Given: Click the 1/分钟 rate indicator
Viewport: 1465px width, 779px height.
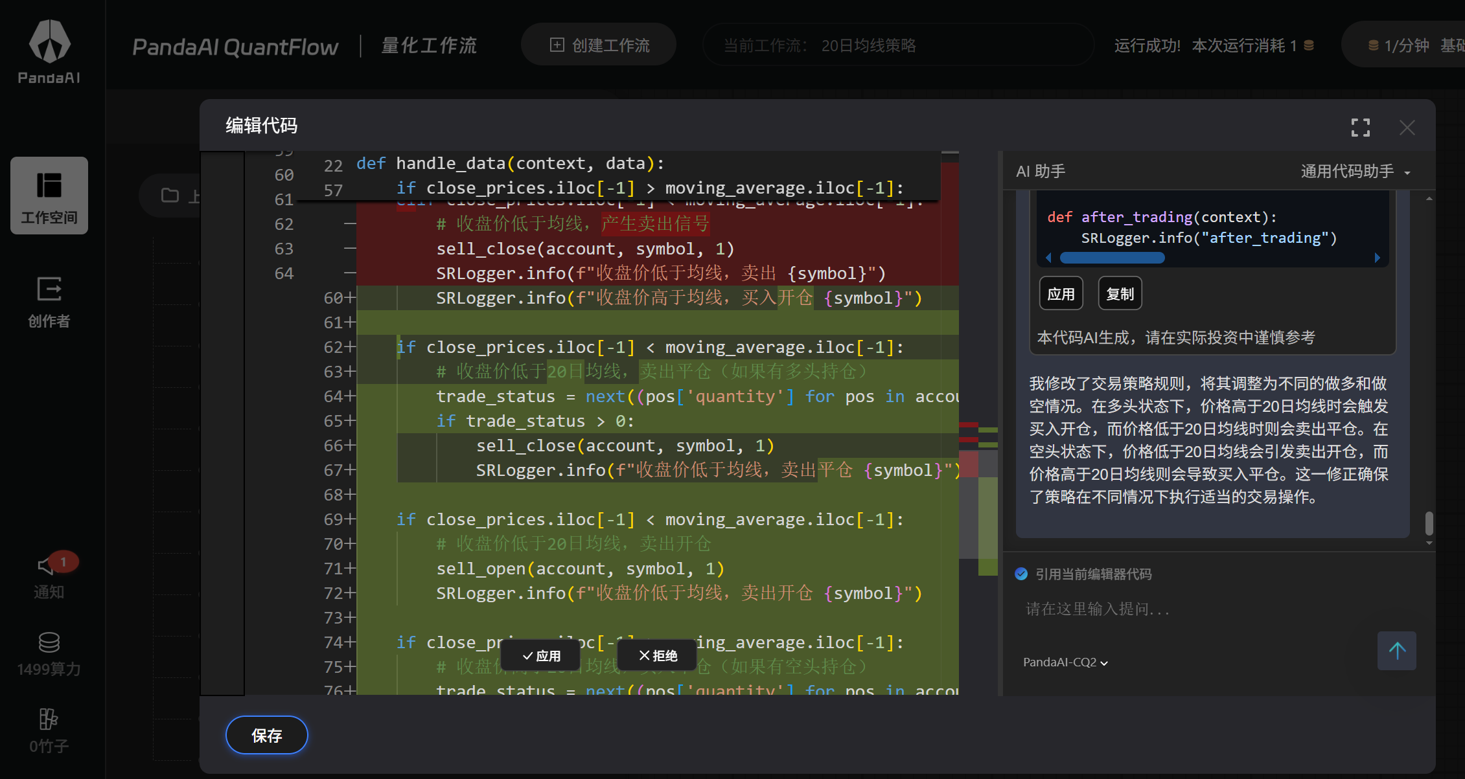Looking at the screenshot, I should pos(1398,45).
